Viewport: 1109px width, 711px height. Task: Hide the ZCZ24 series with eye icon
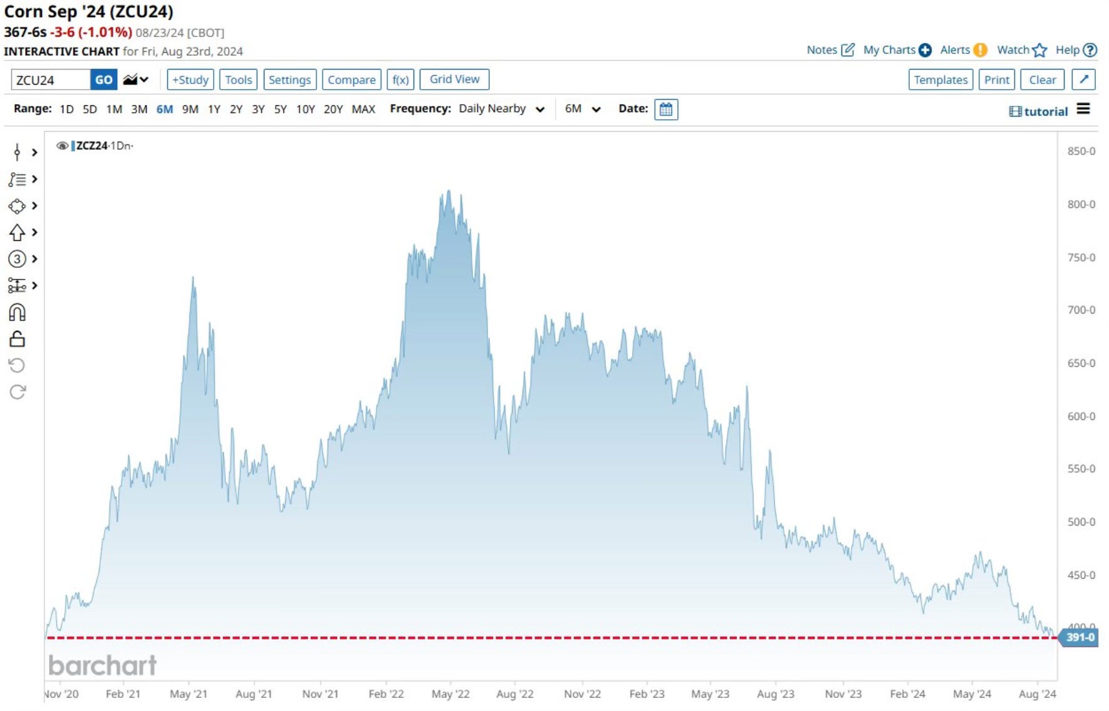point(62,146)
